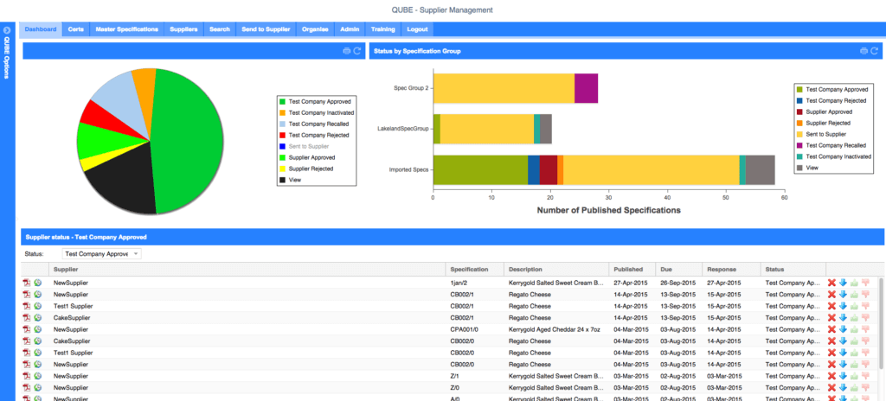Click thumbs up on CakeSupplier CB002/1 row
This screenshot has height=401, width=886.
[854, 317]
